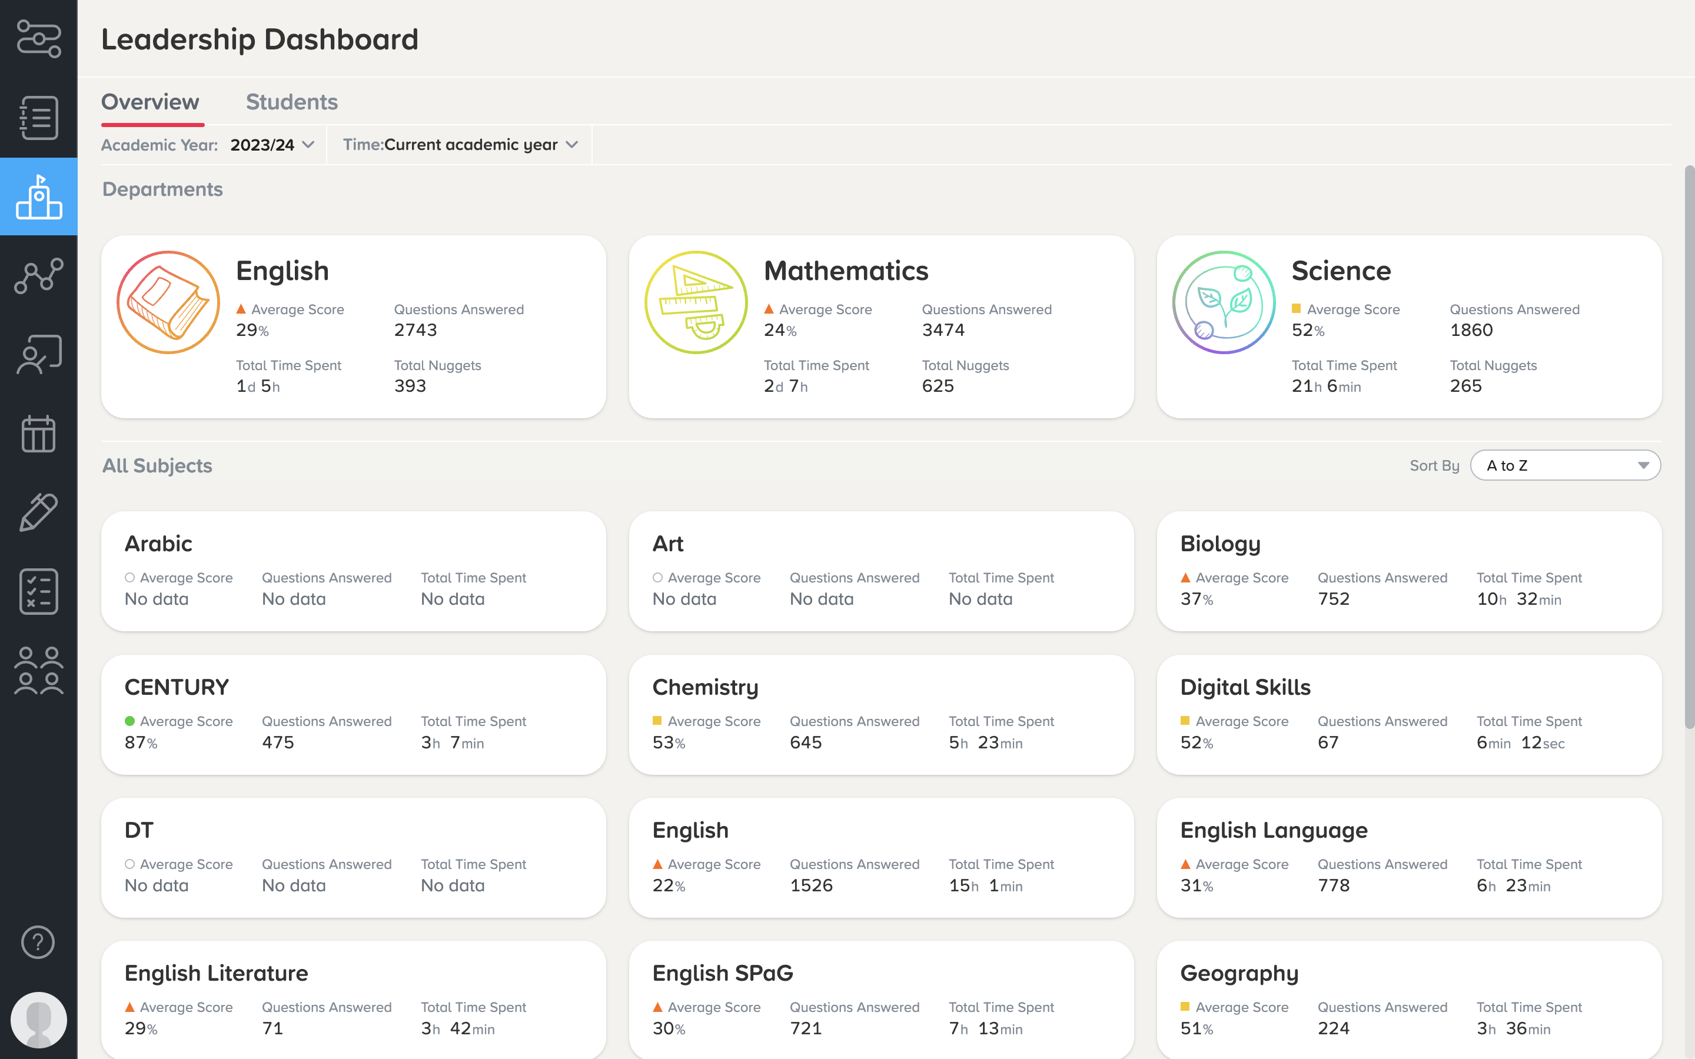The image size is (1695, 1059).
Task: Click the pencil sidebar icon
Action: (38, 512)
